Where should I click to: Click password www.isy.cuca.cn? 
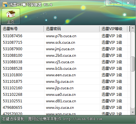[x=60, y=108]
